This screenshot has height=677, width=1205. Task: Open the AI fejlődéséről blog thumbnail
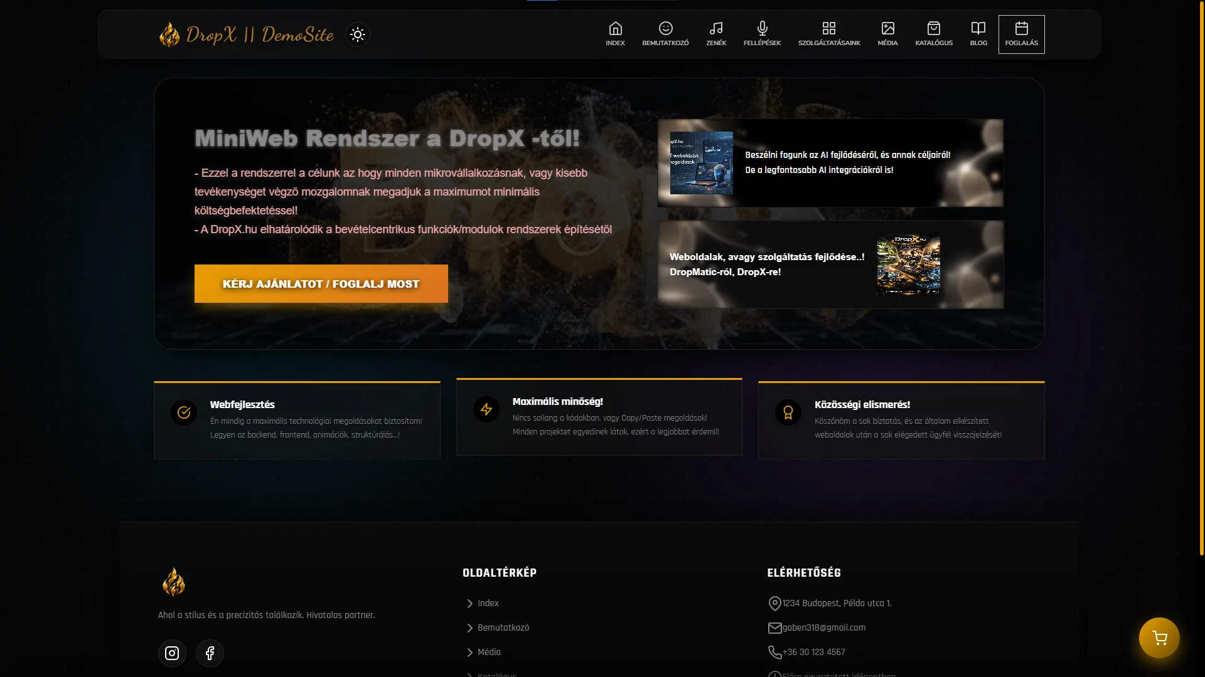(x=701, y=163)
